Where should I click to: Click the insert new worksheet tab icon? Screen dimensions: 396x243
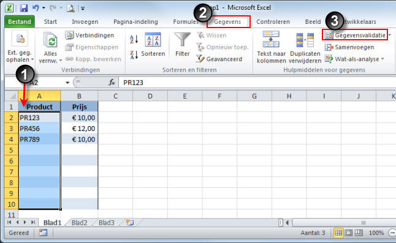click(130, 223)
